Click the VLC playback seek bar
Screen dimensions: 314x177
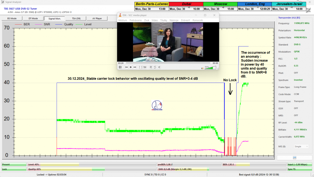167,63
